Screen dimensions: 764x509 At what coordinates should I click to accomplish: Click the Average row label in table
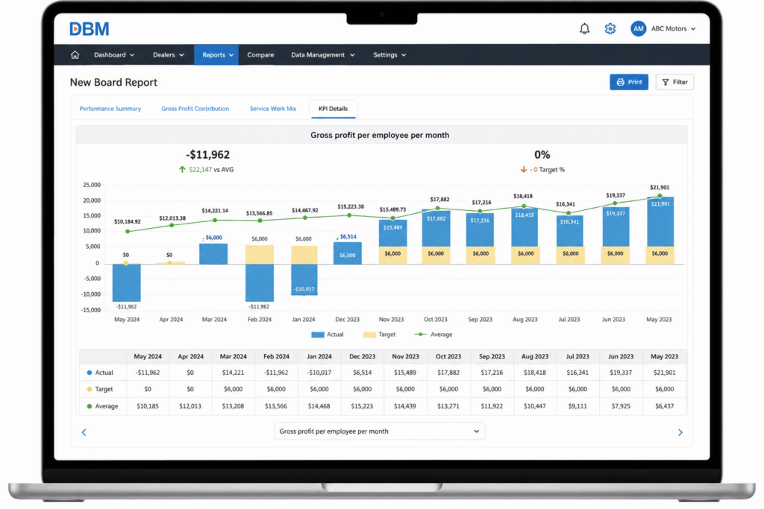point(102,406)
